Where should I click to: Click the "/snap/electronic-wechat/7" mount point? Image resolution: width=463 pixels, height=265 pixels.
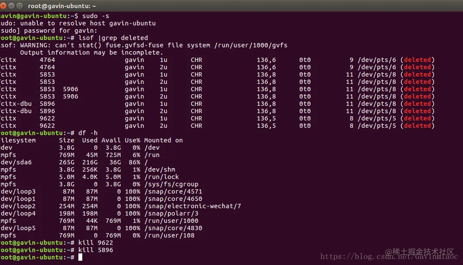click(x=193, y=206)
